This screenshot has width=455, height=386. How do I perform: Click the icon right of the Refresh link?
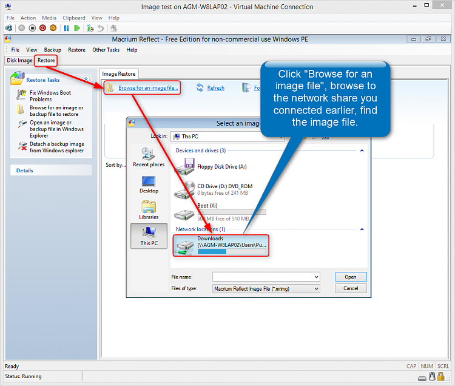click(246, 87)
